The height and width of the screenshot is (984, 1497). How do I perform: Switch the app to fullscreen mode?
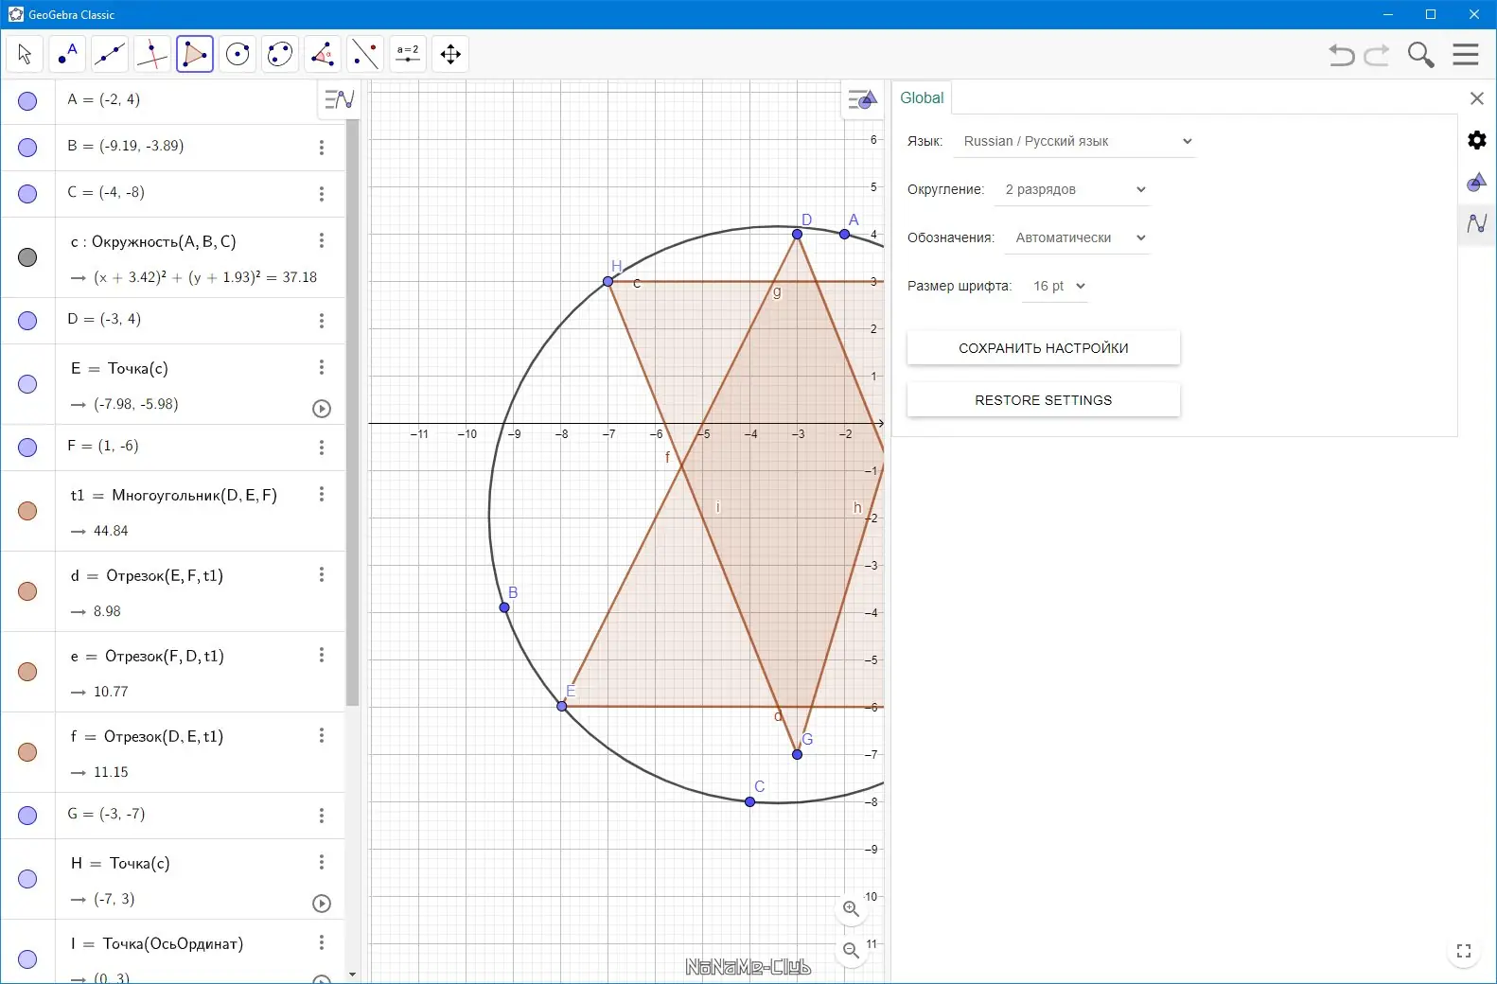coord(1464,952)
